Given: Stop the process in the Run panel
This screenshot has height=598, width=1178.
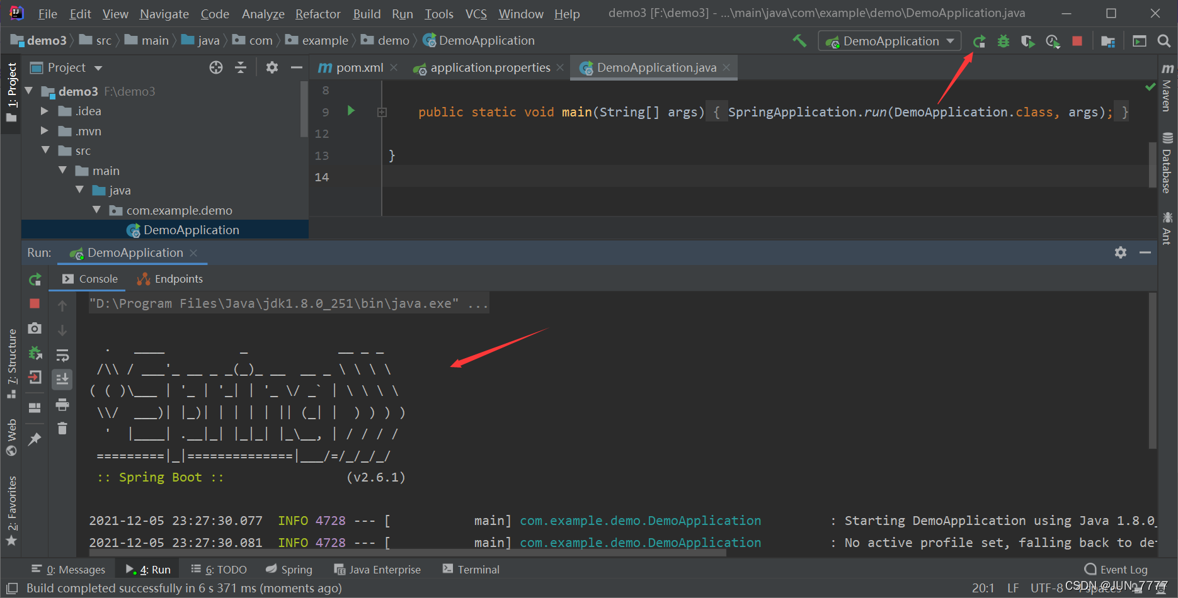Looking at the screenshot, I should tap(35, 303).
